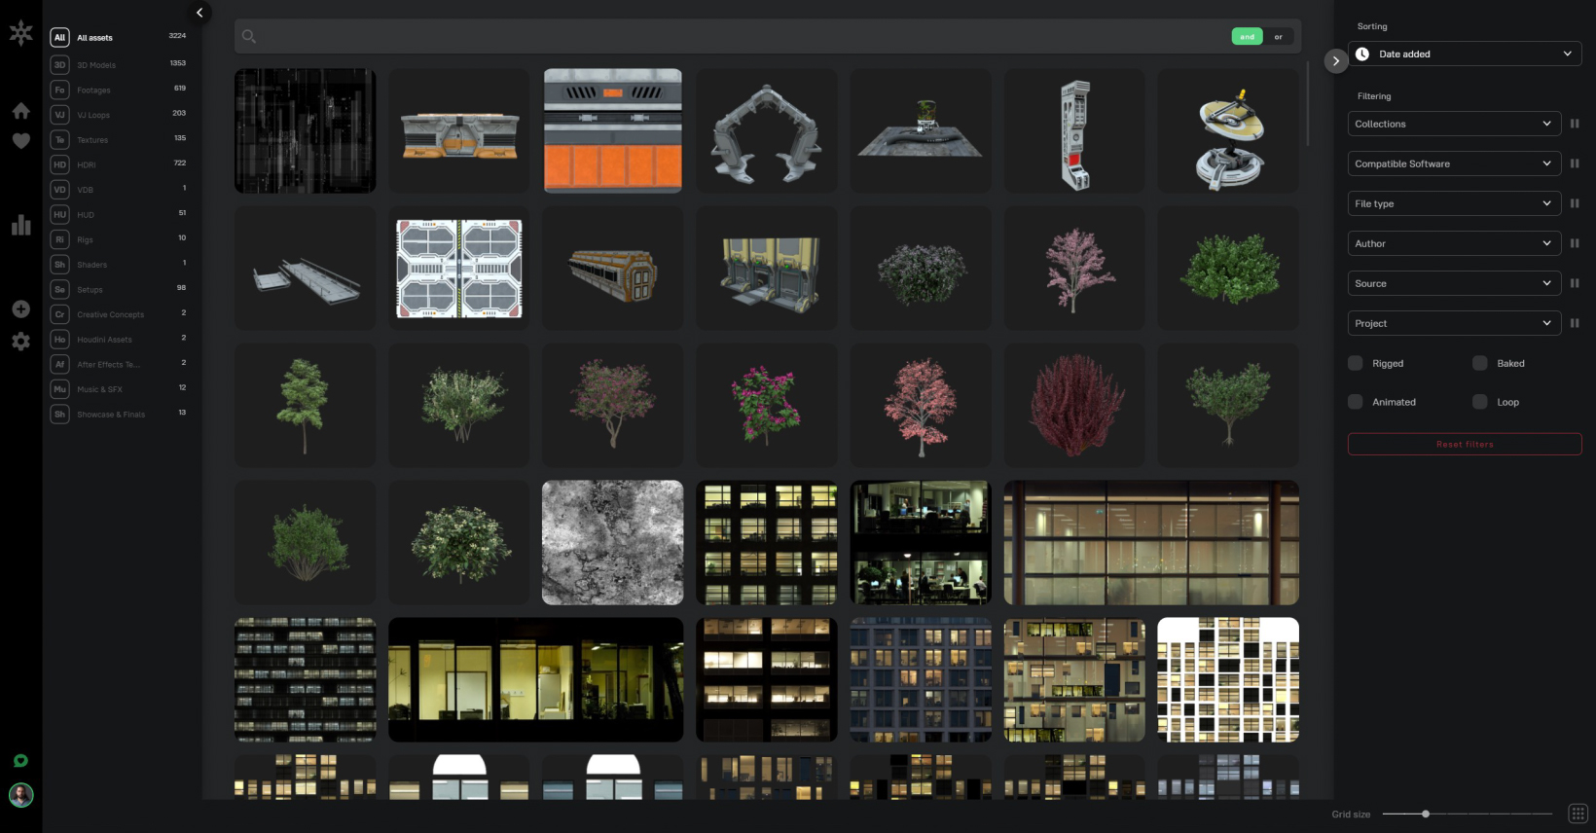This screenshot has width=1596, height=833.
Task: Open the green chat bubble icon
Action: tap(20, 761)
